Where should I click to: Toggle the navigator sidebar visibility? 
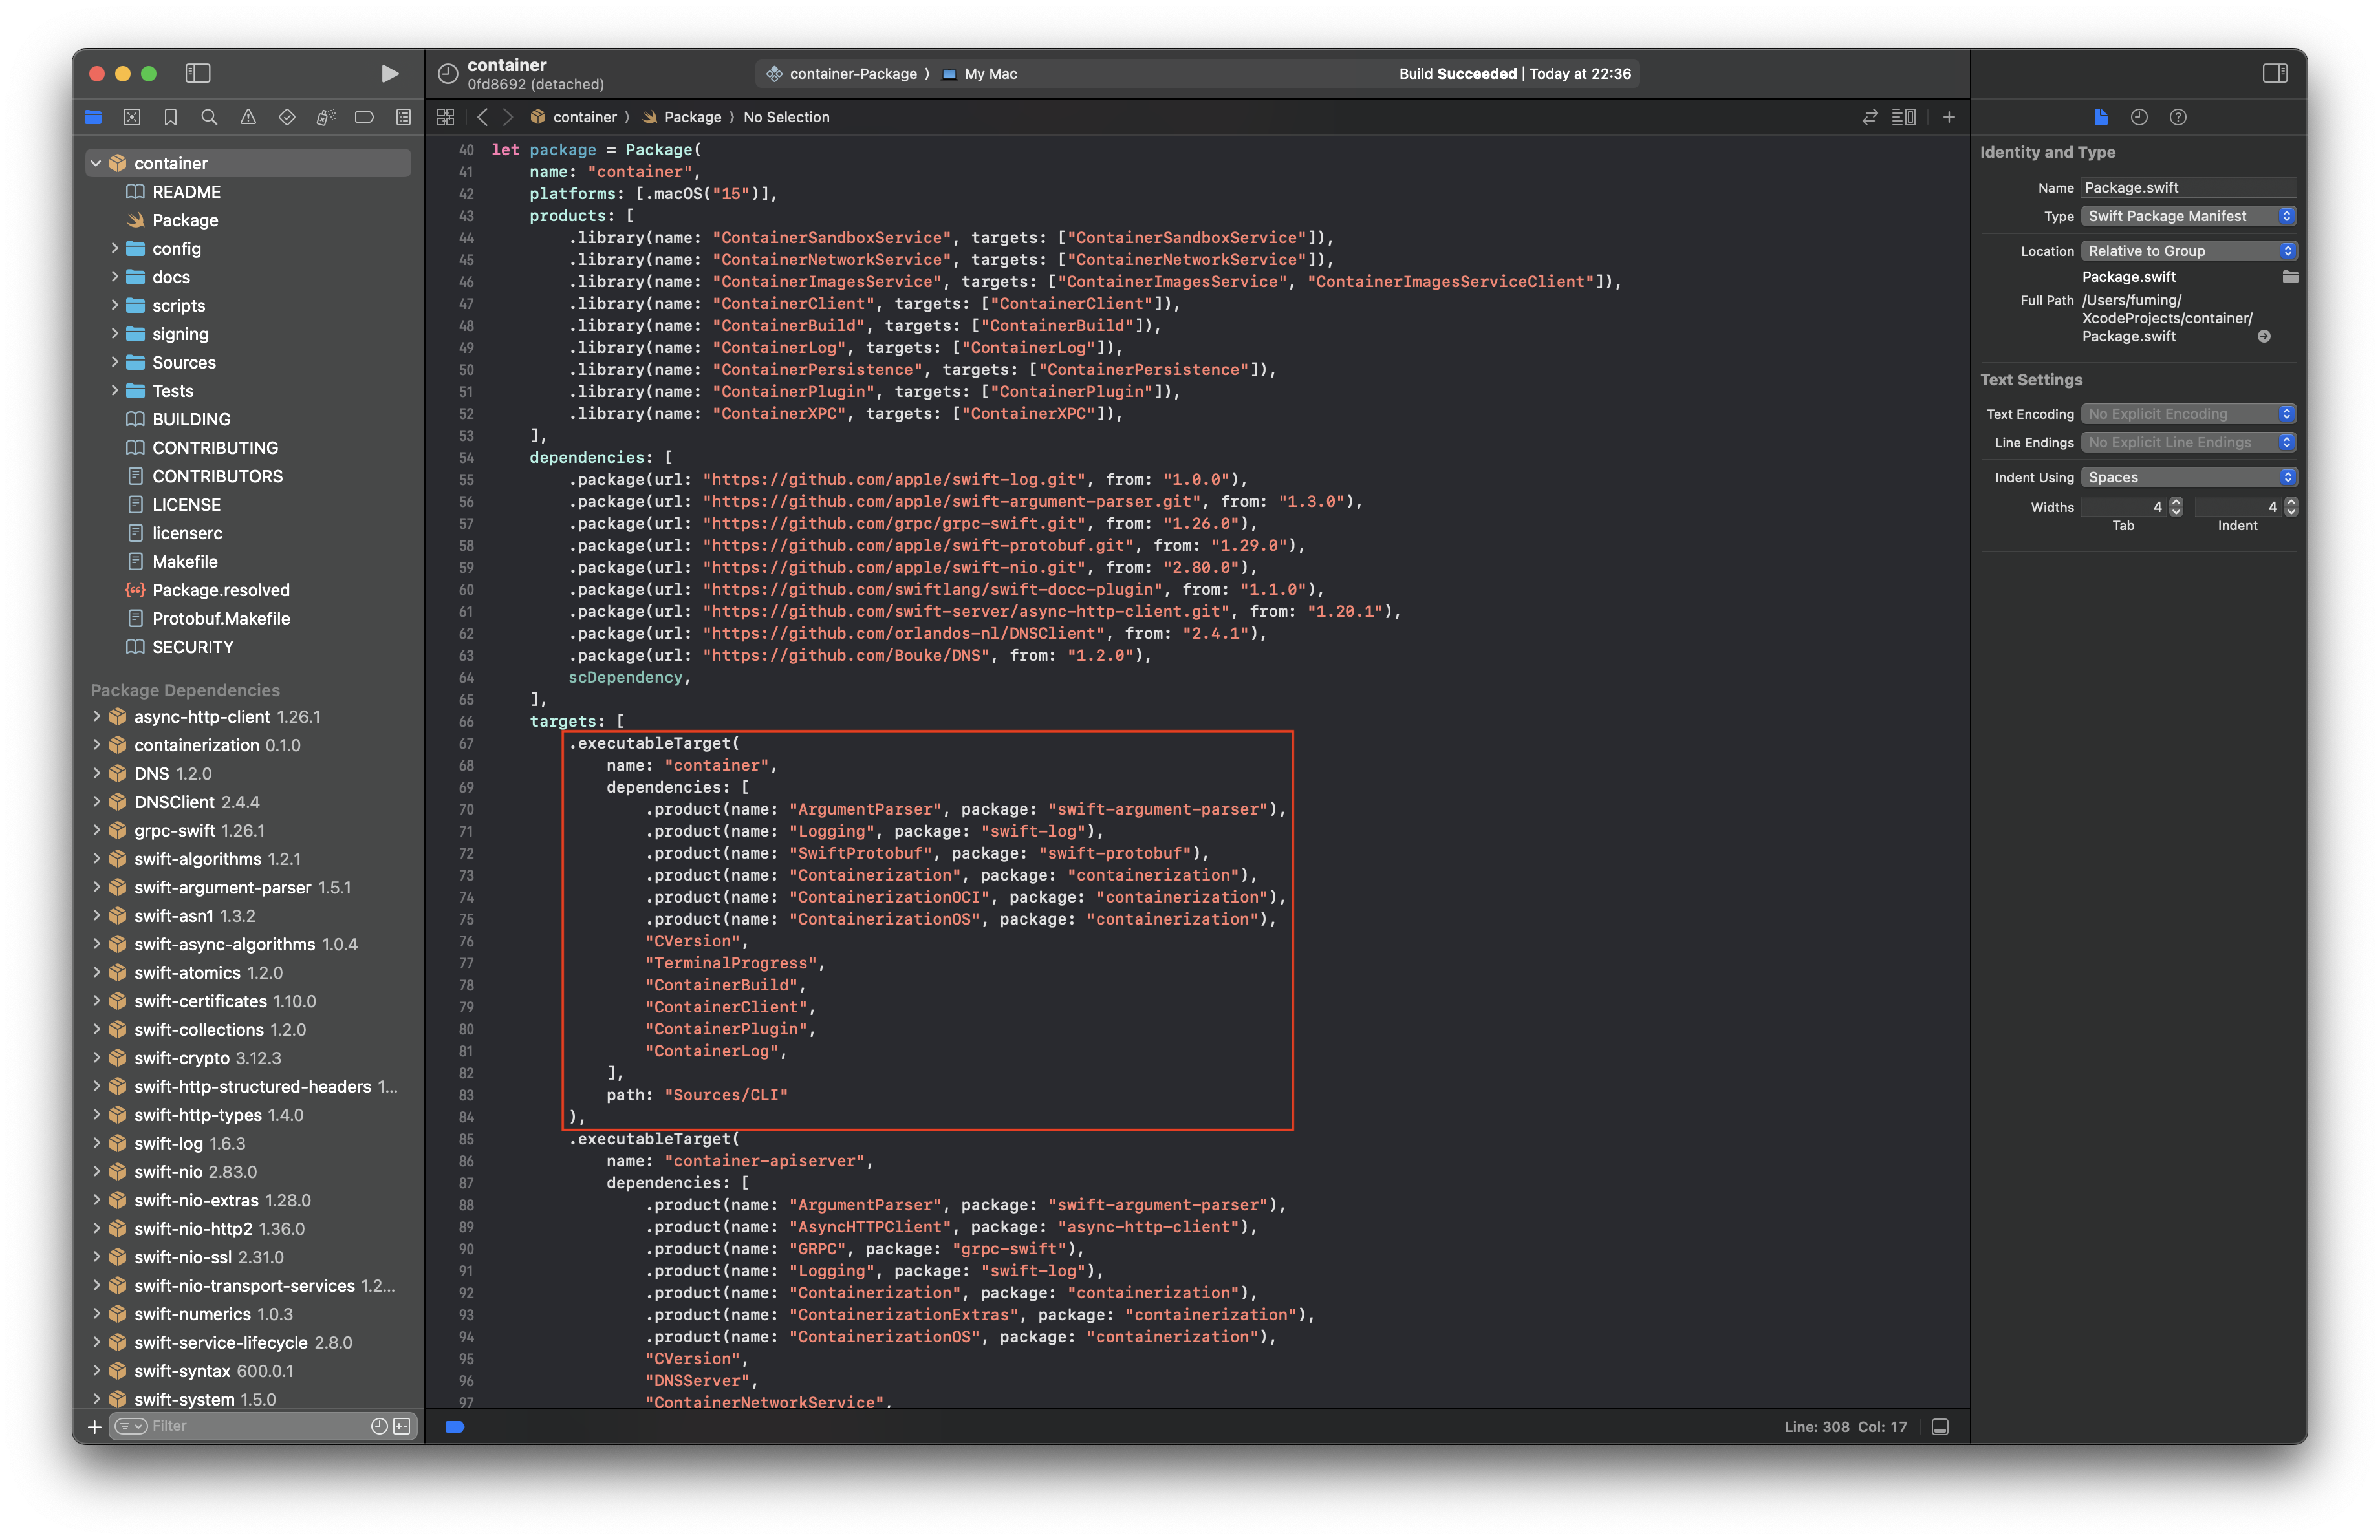198,73
